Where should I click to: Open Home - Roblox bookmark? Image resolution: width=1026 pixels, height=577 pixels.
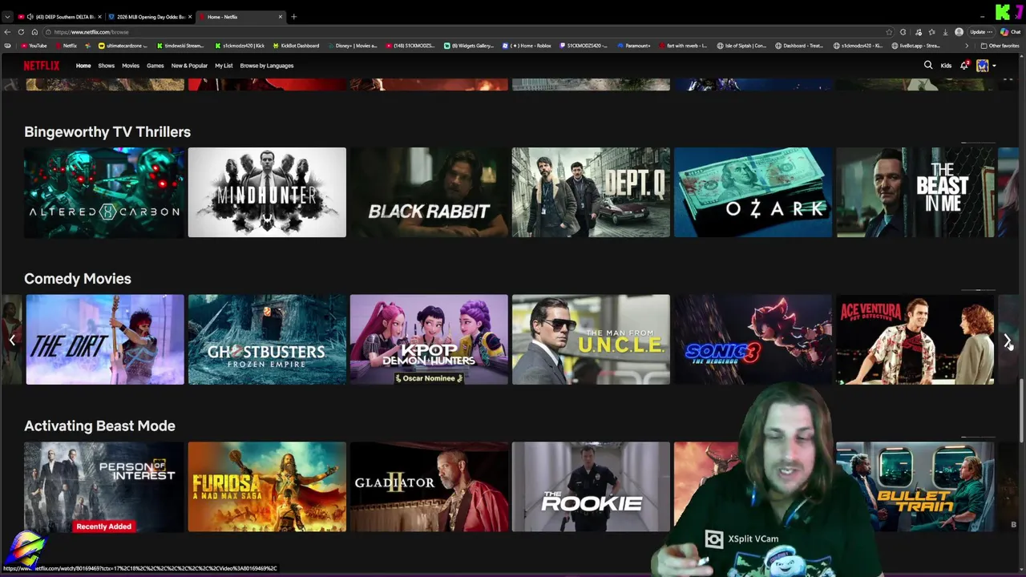pos(527,46)
